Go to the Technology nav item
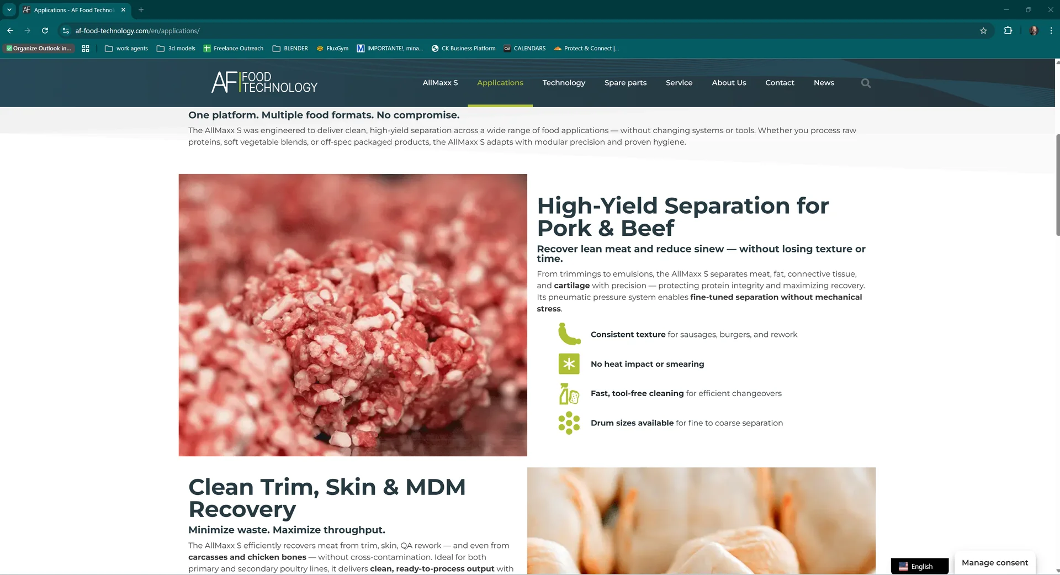 564,83
